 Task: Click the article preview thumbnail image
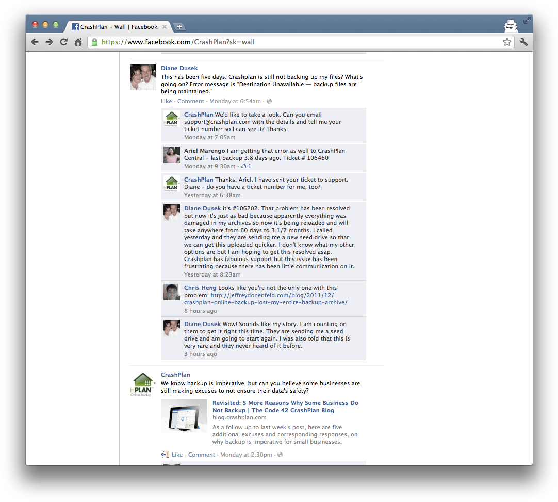point(184,416)
